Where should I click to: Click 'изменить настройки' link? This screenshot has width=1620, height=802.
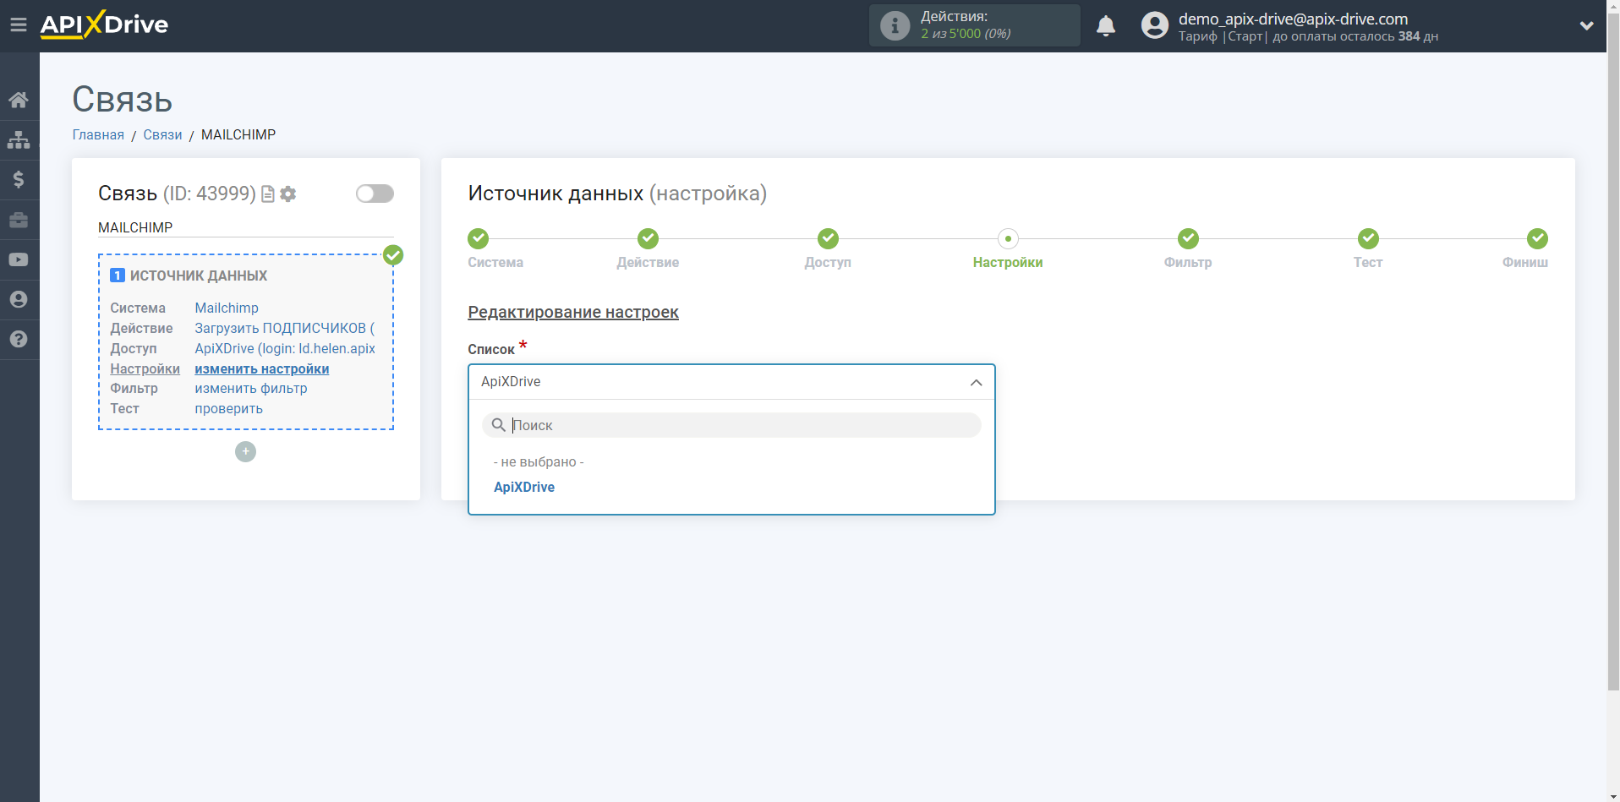pyautogui.click(x=262, y=369)
